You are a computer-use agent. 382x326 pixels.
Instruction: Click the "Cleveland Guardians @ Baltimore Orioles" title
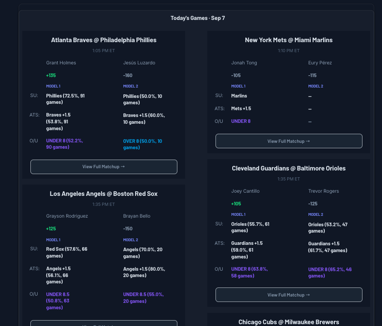tap(289, 168)
